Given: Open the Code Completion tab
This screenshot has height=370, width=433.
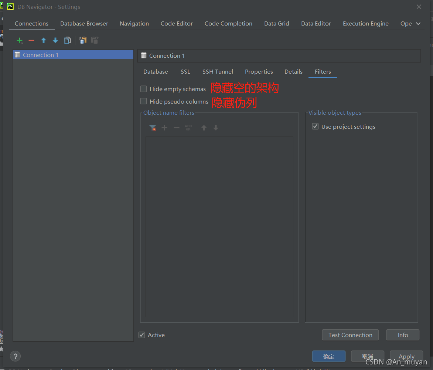Looking at the screenshot, I should 228,24.
